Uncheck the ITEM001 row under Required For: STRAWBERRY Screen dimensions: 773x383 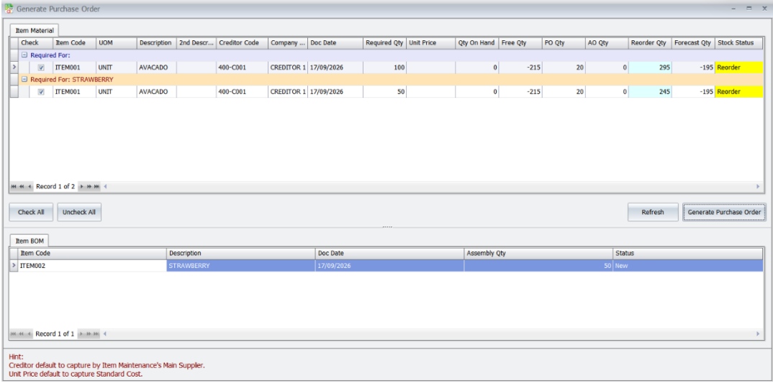tap(42, 91)
